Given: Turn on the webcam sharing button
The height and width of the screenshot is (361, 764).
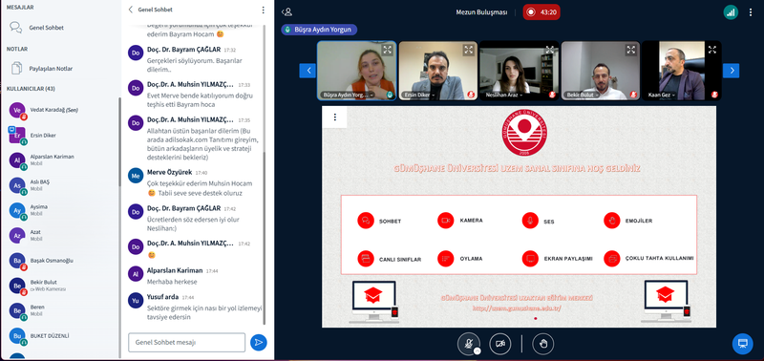Looking at the screenshot, I should pyautogui.click(x=499, y=344).
